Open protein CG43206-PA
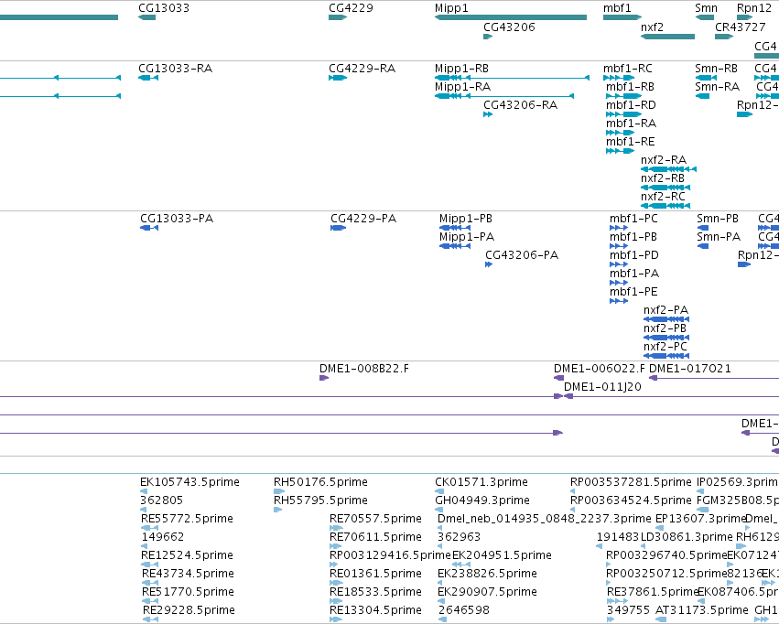The width and height of the screenshot is (779, 624). [x=489, y=264]
